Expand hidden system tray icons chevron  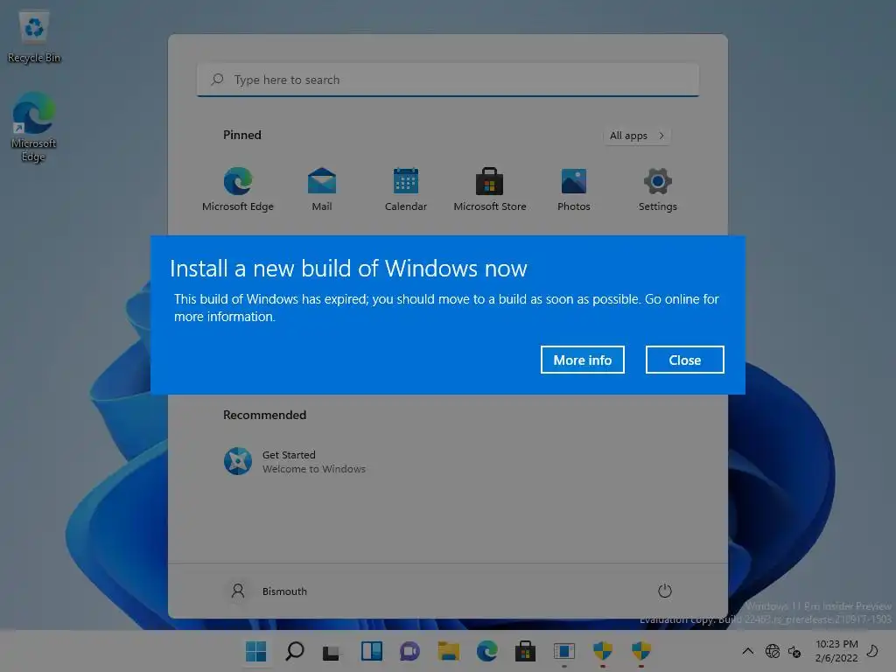tap(747, 651)
